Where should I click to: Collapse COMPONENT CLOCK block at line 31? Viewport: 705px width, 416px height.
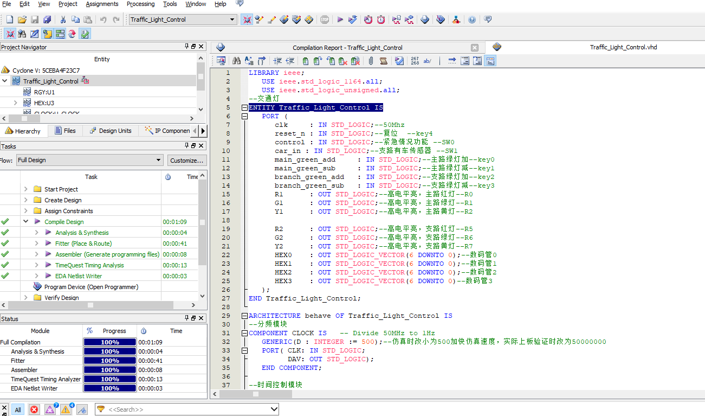coord(245,333)
